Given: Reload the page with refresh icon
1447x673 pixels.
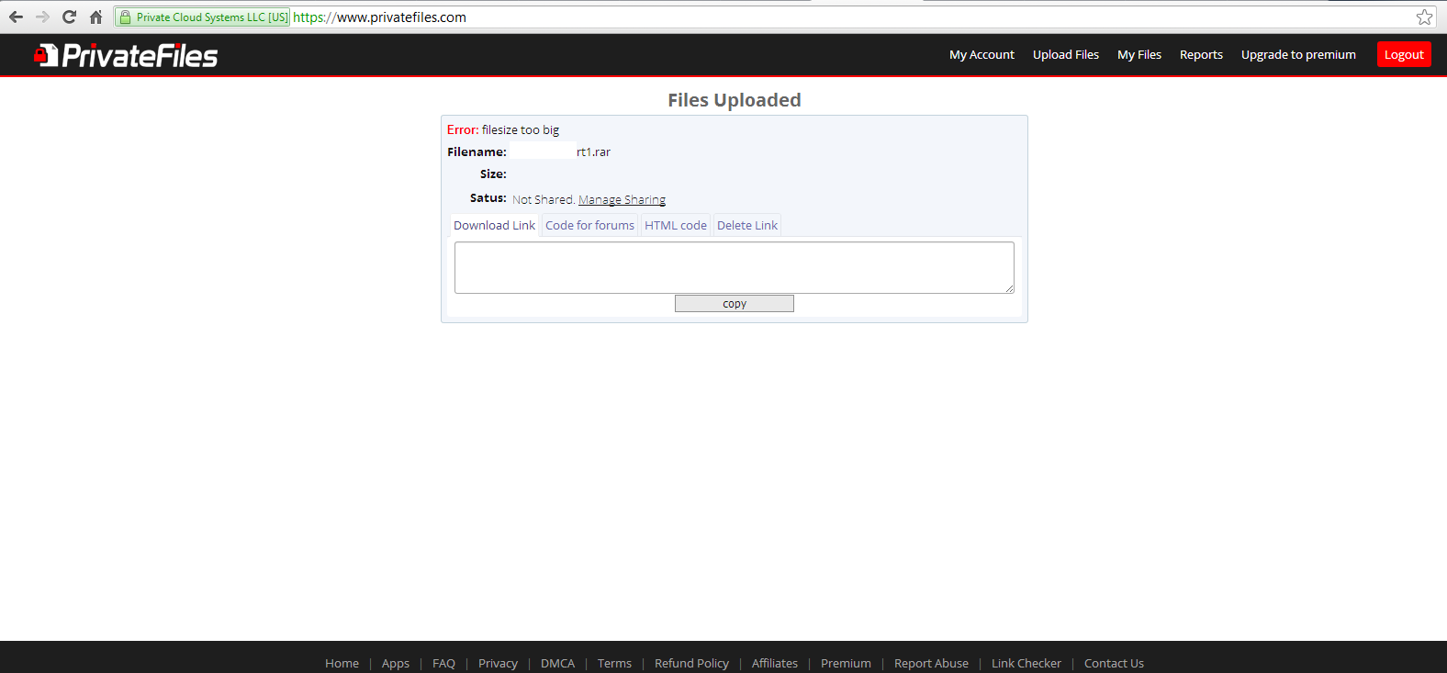Looking at the screenshot, I should [x=69, y=17].
